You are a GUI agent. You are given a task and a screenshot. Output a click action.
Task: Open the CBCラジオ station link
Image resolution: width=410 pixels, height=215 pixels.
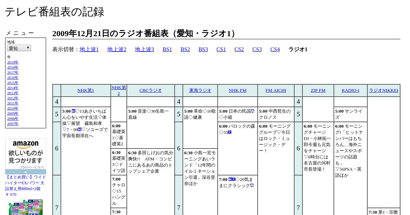(x=151, y=90)
